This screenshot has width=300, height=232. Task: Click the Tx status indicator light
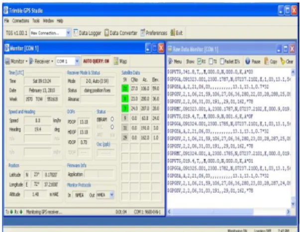(x=11, y=212)
